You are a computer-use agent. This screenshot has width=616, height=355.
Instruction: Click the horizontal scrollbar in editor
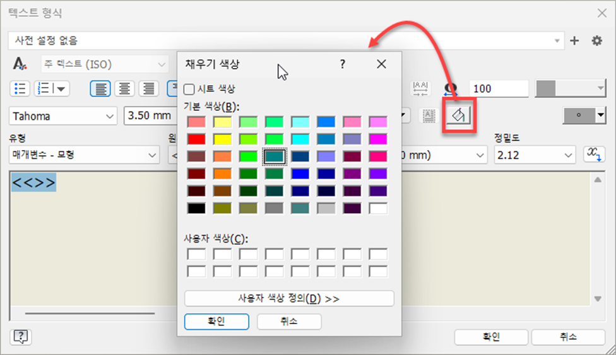(90, 313)
